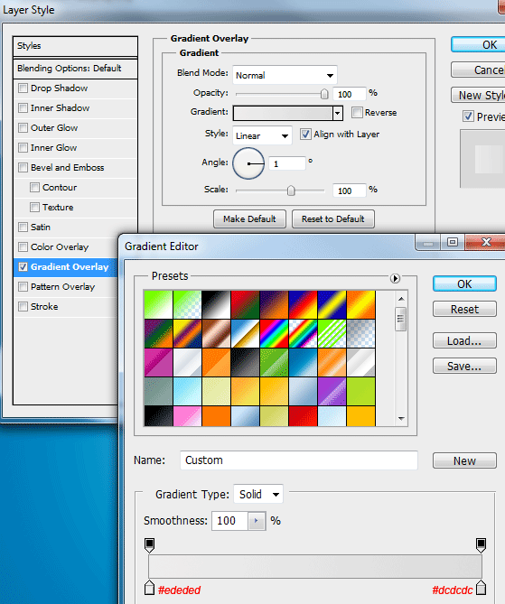
Task: Click OK in the Layer Style dialog
Action: point(478,44)
